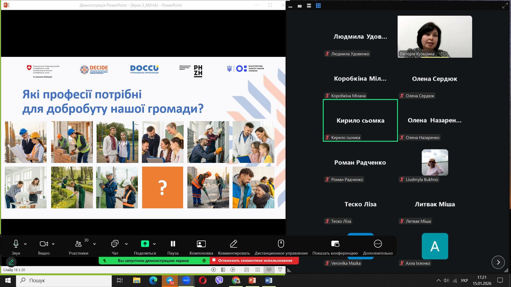The height and width of the screenshot is (287, 511).
Task: Open the Участники participants list
Action: click(x=78, y=244)
